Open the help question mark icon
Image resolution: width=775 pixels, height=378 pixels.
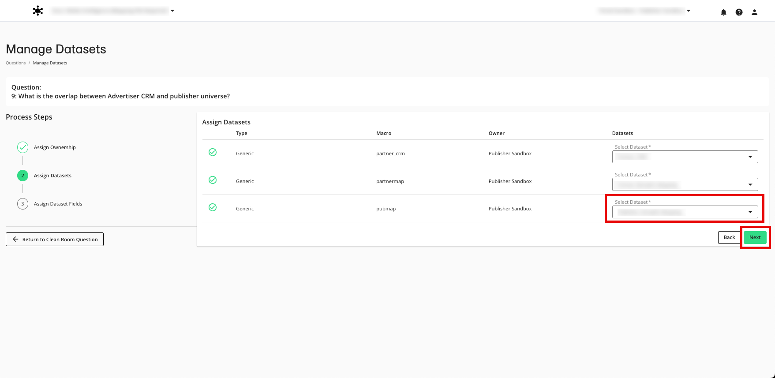739,12
